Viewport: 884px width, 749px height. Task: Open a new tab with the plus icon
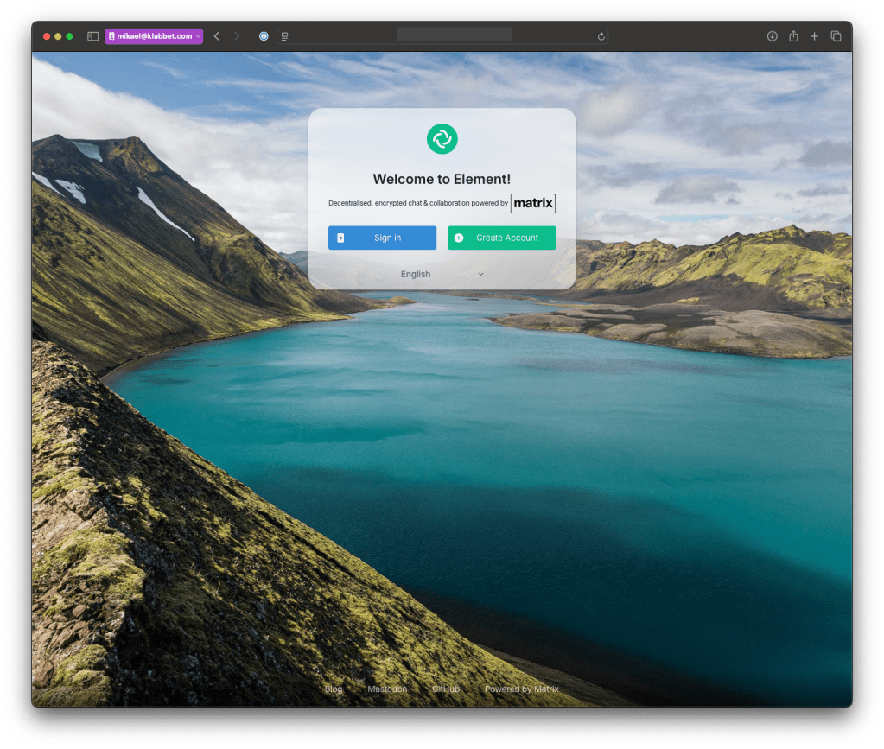(x=814, y=36)
